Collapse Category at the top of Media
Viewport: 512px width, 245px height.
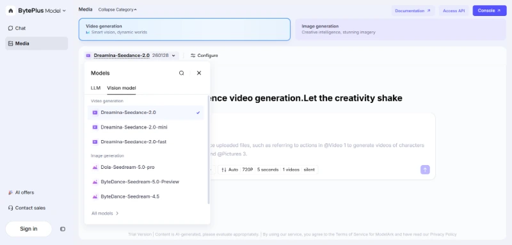pyautogui.click(x=118, y=10)
